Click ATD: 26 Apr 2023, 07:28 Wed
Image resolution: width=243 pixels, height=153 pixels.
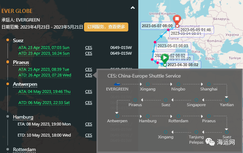point(45,75)
